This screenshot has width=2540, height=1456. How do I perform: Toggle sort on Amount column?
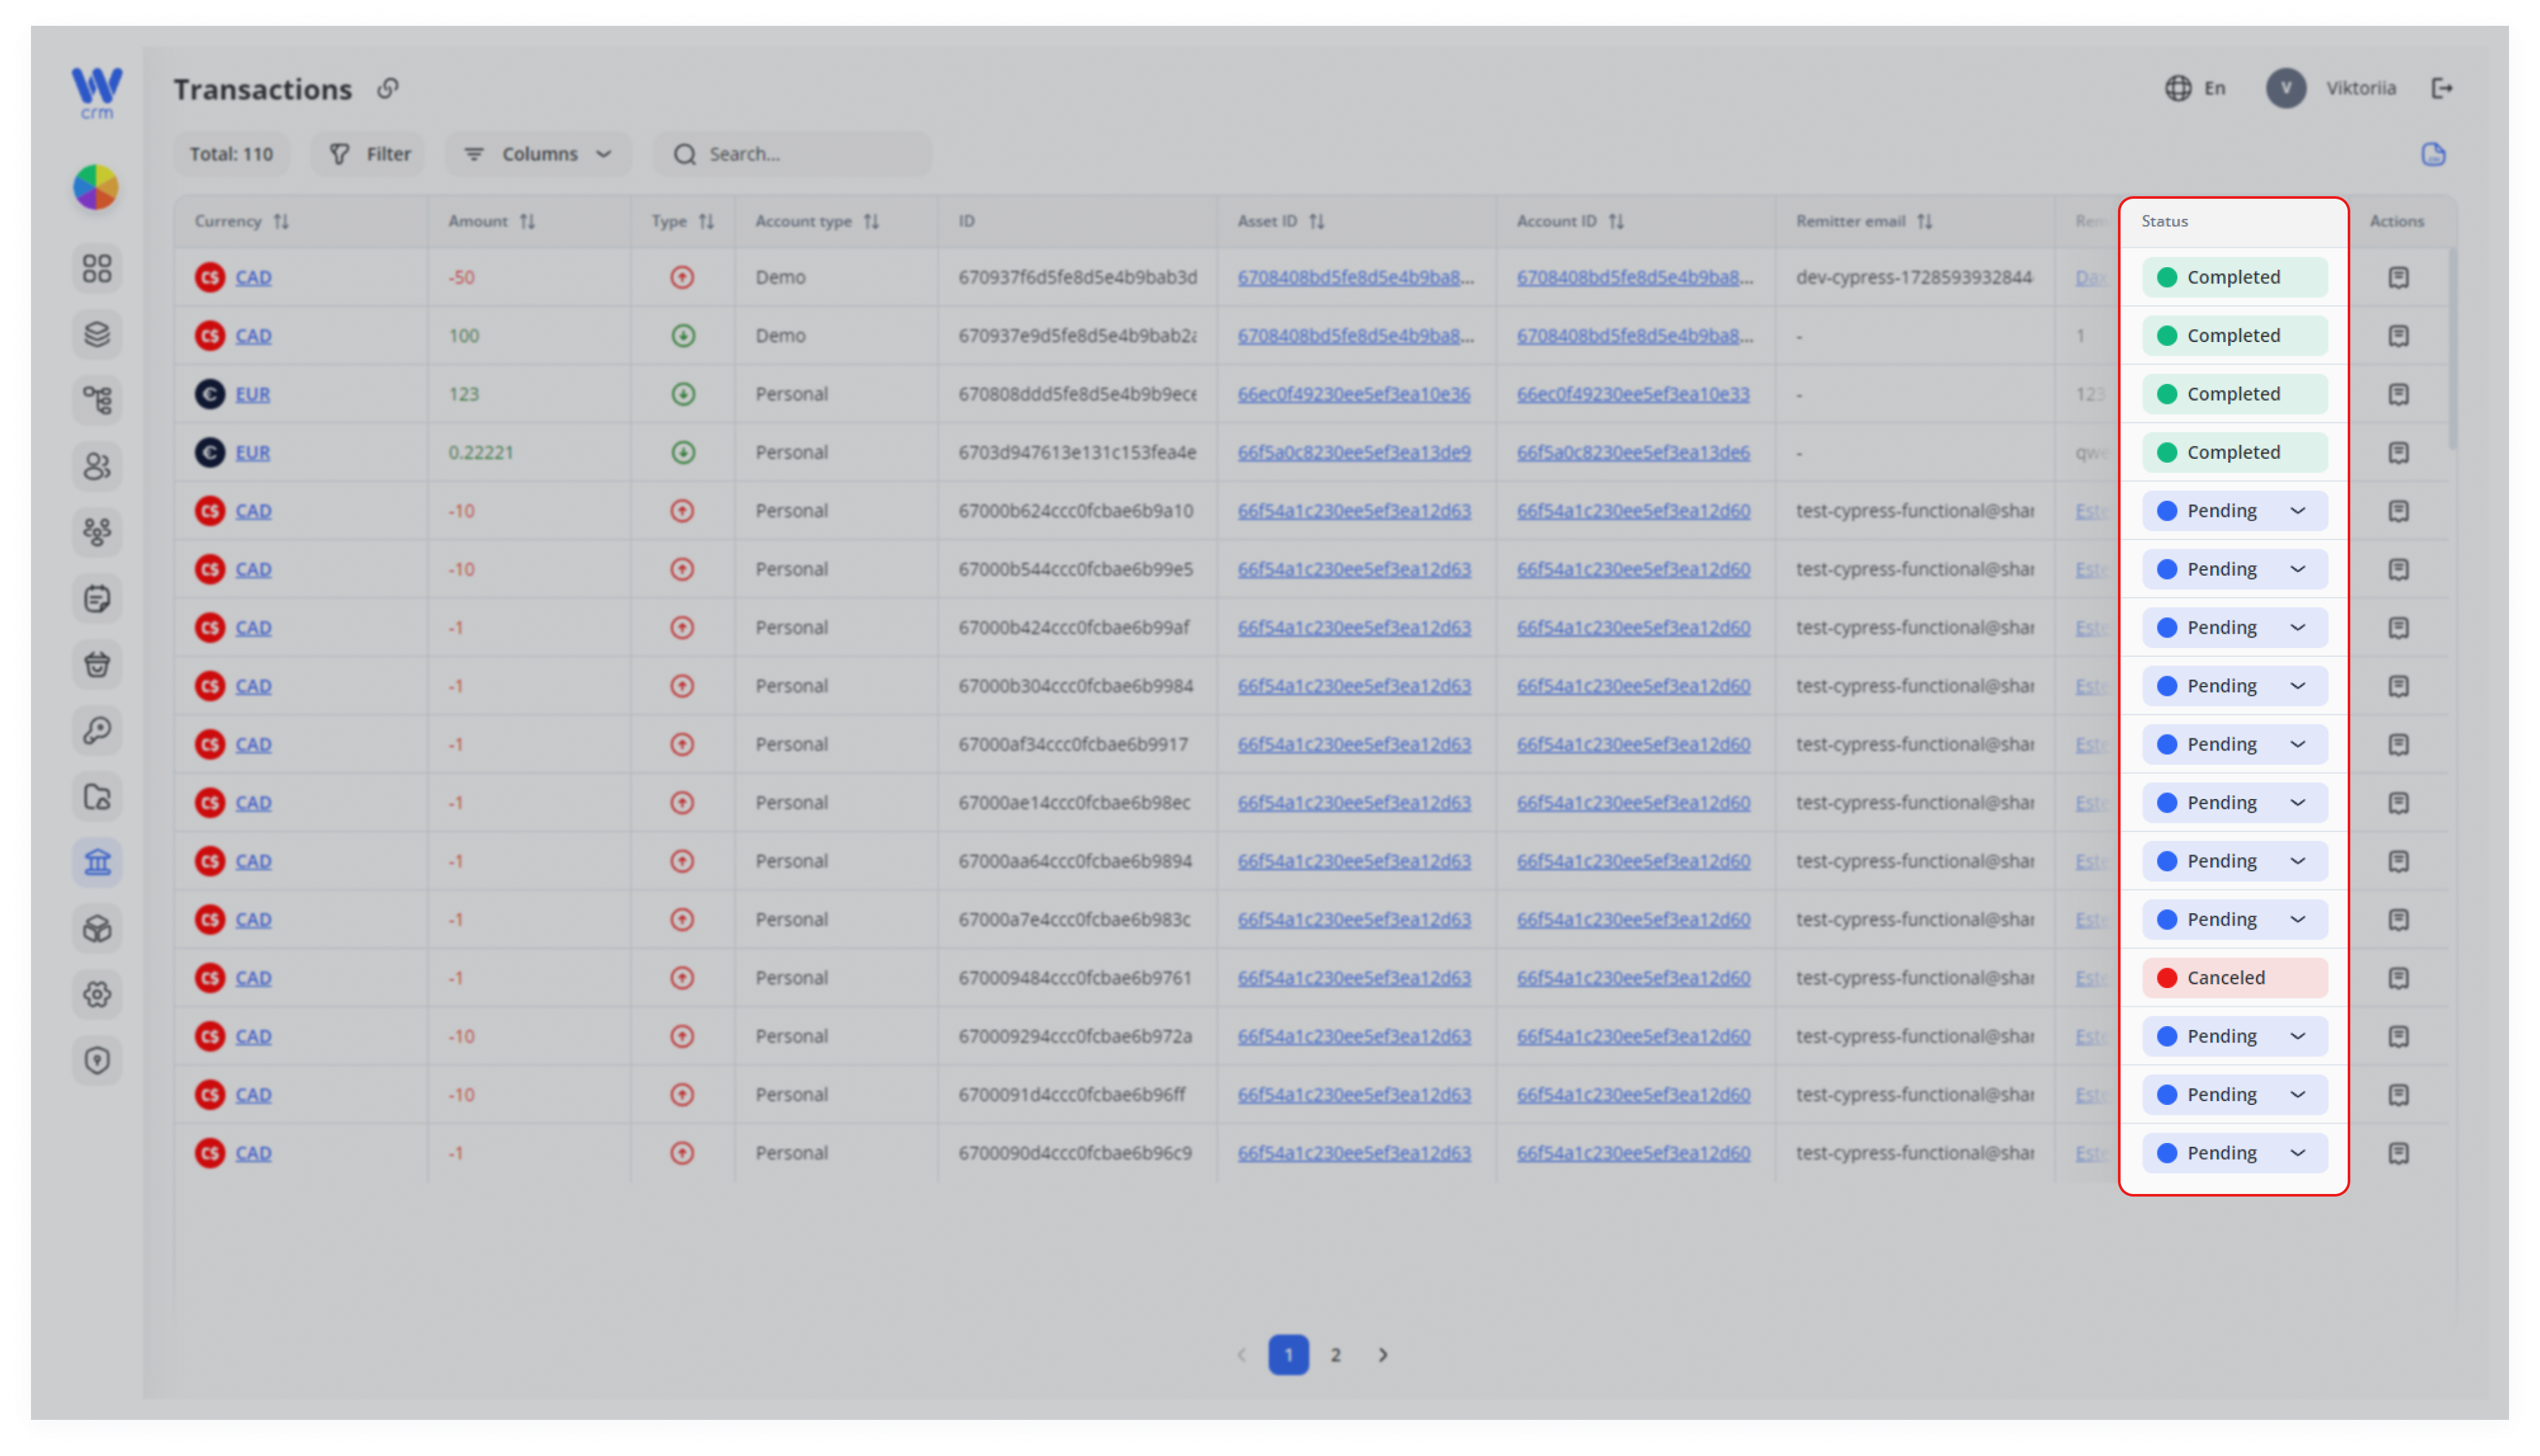point(528,221)
